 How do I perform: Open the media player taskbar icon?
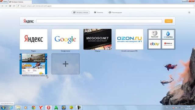click(x=26, y=108)
